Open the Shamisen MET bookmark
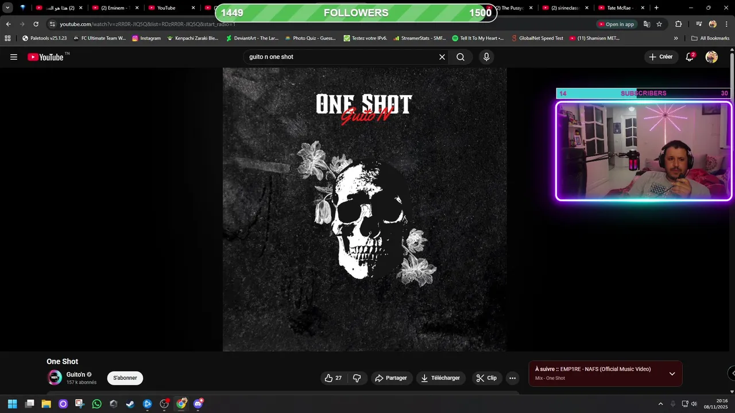735x413 pixels. [595, 38]
